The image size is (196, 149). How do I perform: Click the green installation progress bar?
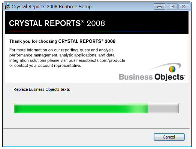[x=96, y=108]
